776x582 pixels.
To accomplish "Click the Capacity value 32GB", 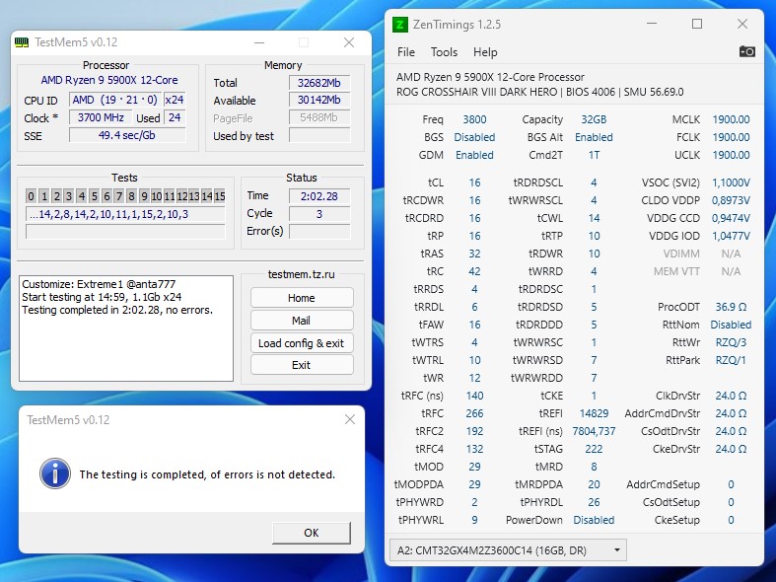I will pos(594,119).
